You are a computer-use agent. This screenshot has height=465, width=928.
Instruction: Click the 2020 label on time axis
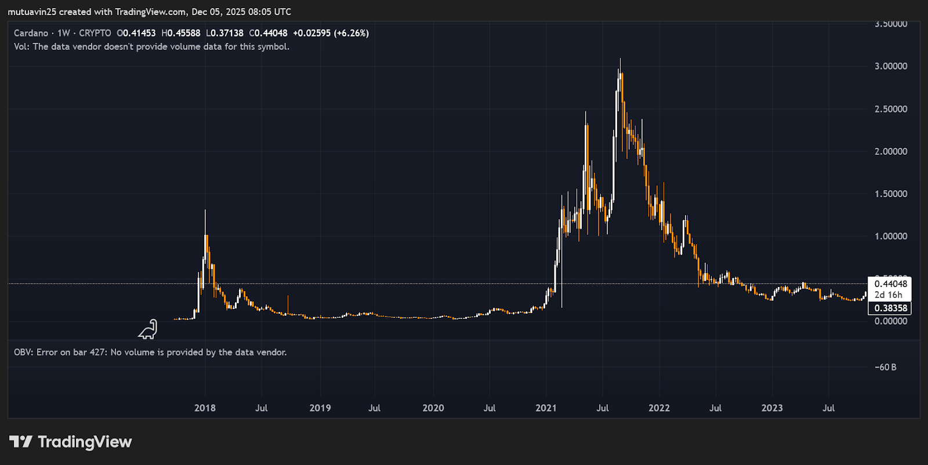[x=433, y=408]
